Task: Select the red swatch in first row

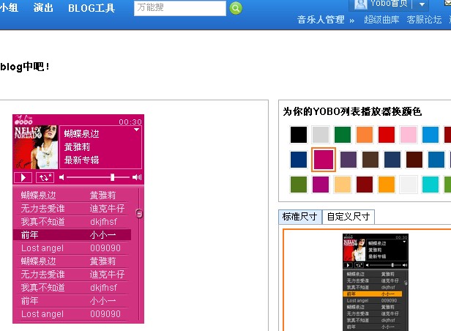Action: (387, 135)
